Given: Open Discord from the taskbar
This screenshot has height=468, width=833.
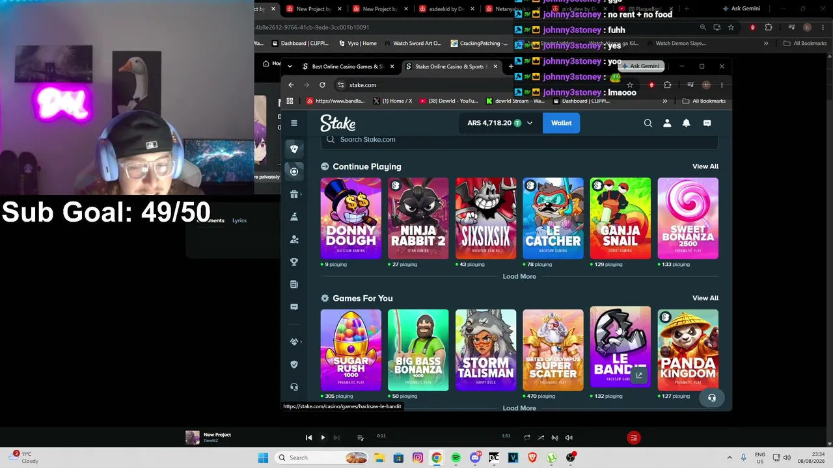Looking at the screenshot, I should (x=475, y=458).
